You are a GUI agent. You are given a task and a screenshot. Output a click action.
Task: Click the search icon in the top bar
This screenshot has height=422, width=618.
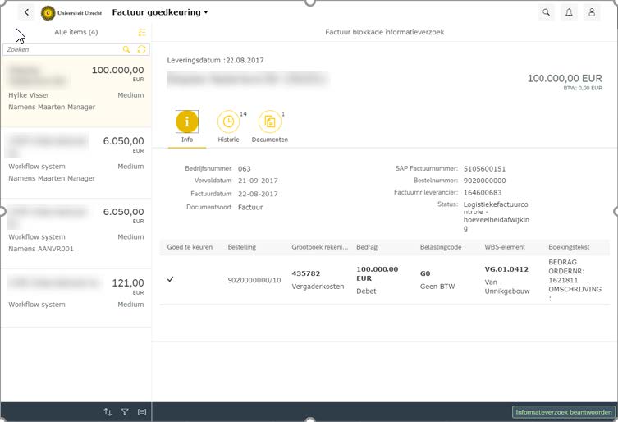(x=547, y=12)
